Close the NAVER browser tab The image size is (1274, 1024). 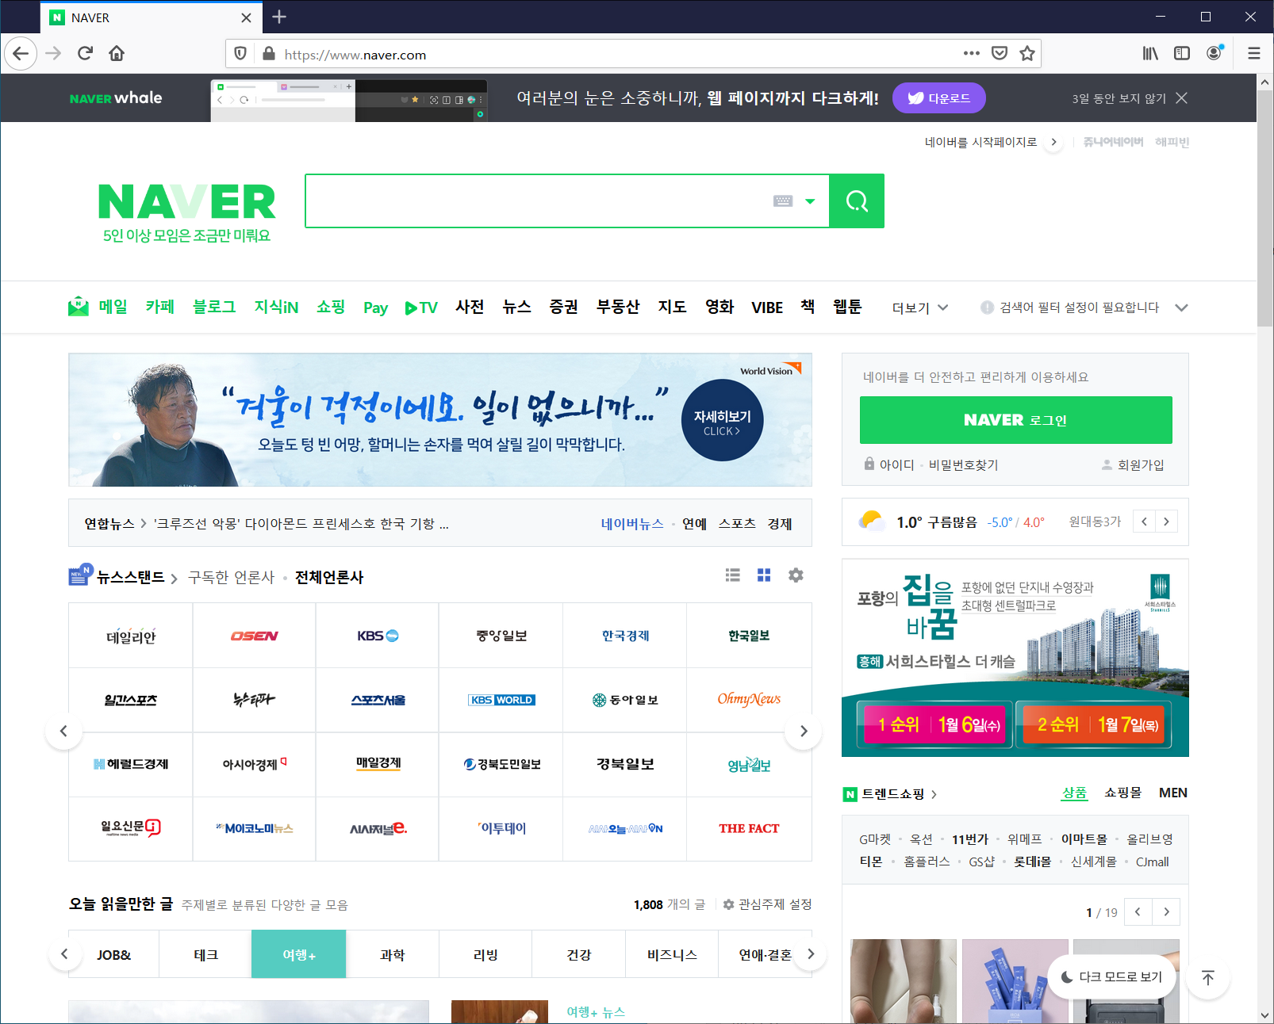pyautogui.click(x=246, y=17)
